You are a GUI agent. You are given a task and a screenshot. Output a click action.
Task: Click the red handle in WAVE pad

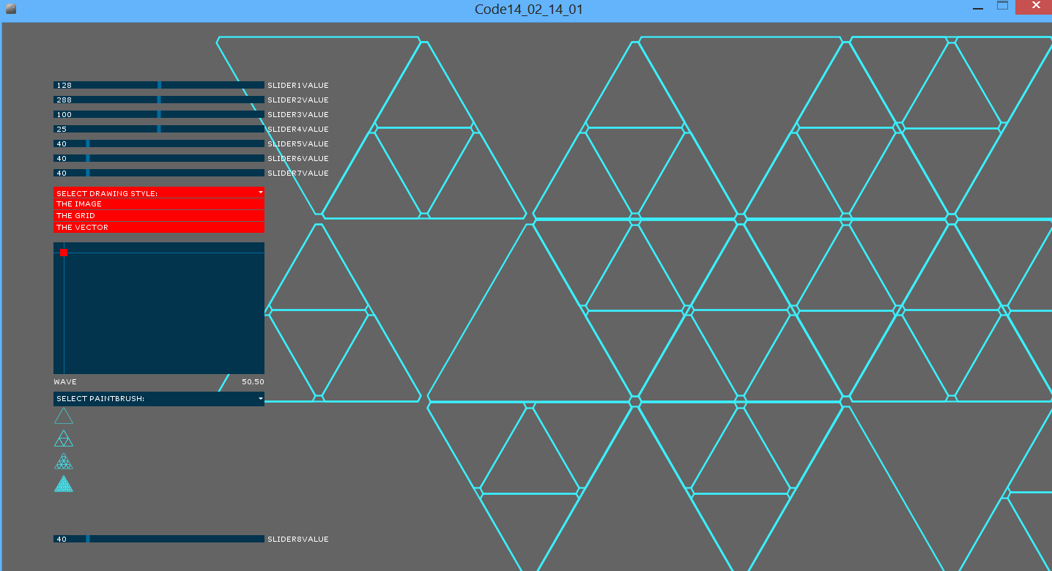pos(64,253)
